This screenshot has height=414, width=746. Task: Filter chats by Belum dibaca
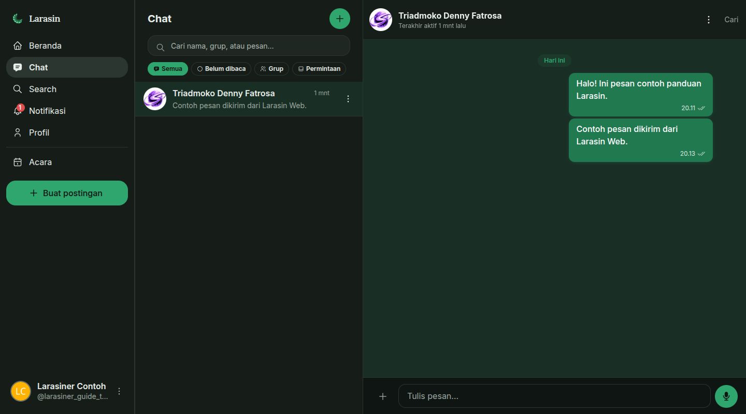tap(221, 69)
